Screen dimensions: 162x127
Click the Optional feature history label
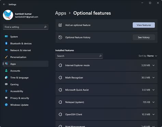pos(78,37)
